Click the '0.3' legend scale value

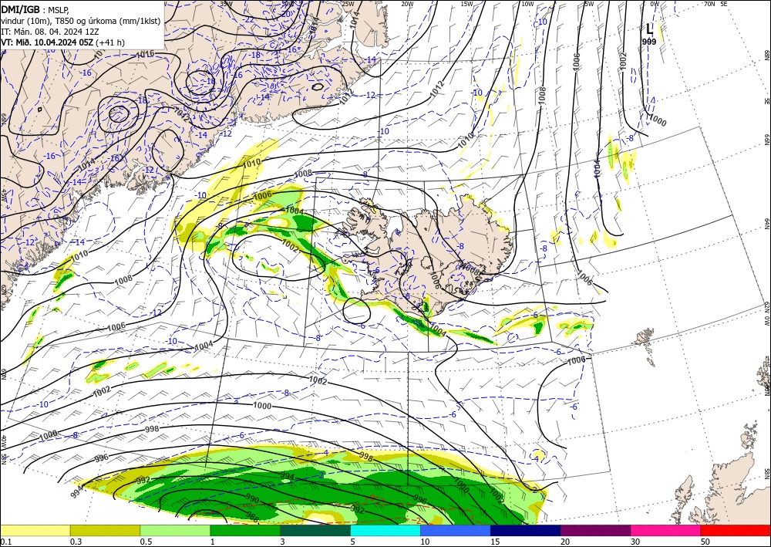pyautogui.click(x=76, y=542)
